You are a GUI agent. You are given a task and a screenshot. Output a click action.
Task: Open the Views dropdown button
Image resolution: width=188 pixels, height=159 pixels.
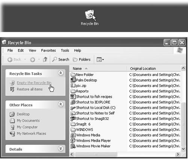point(100,59)
